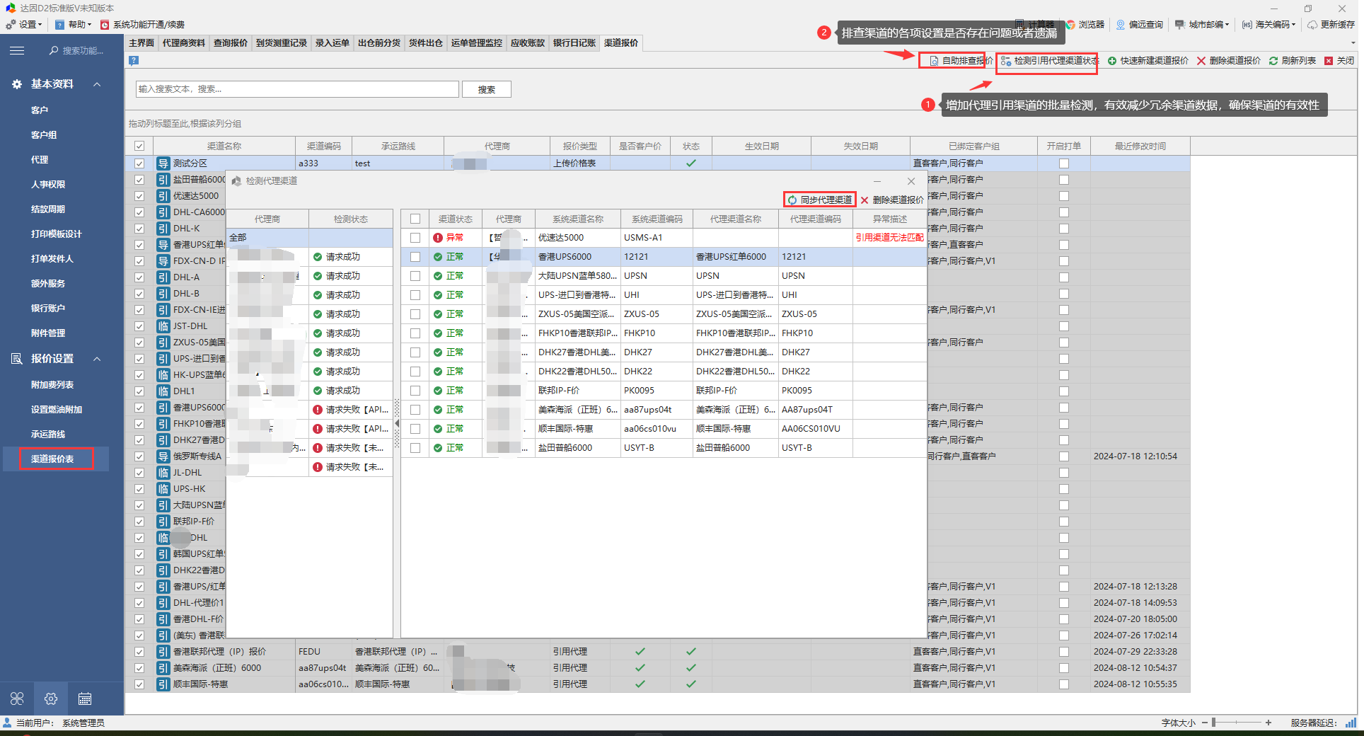Click the red X 删除渠道报价 in main toolbar
This screenshot has width=1364, height=736.
click(1201, 61)
